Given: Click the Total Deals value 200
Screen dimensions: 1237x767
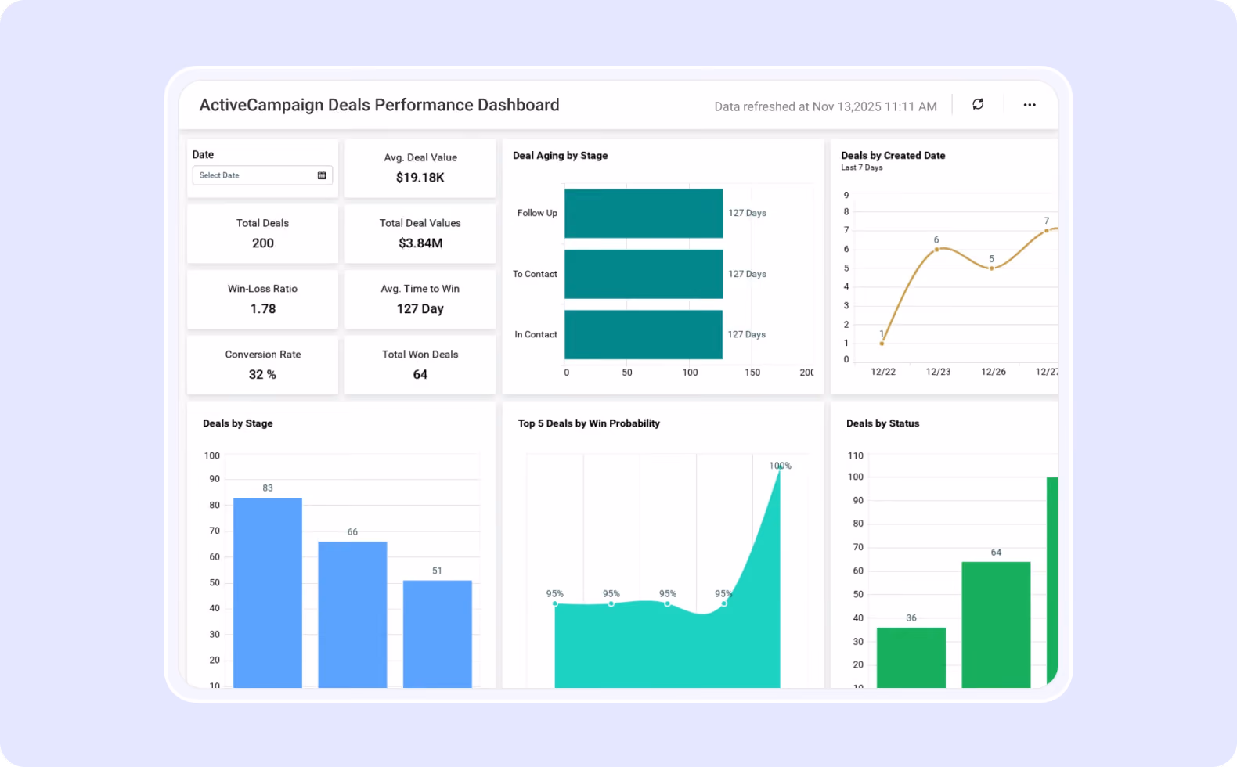Looking at the screenshot, I should click(263, 243).
